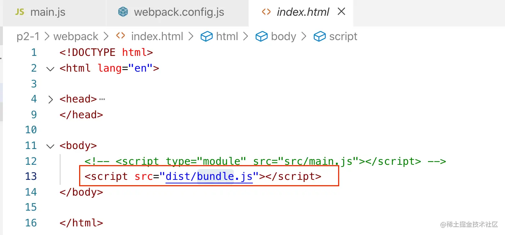
Task: Click the HTML icon on index.html tab
Action: click(266, 12)
